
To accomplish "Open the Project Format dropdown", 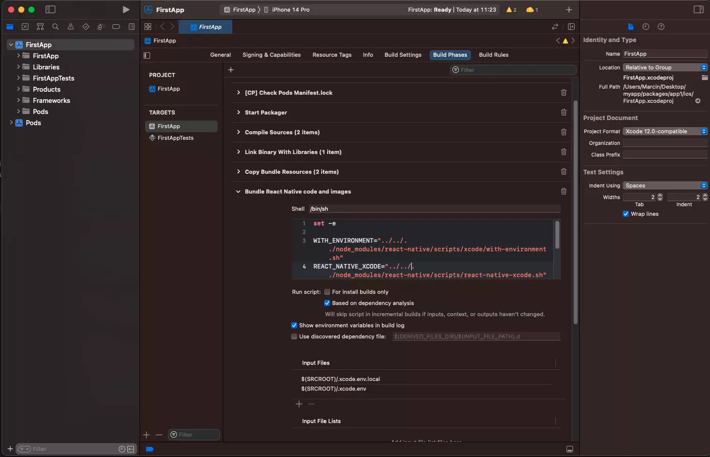I will pos(665,131).
